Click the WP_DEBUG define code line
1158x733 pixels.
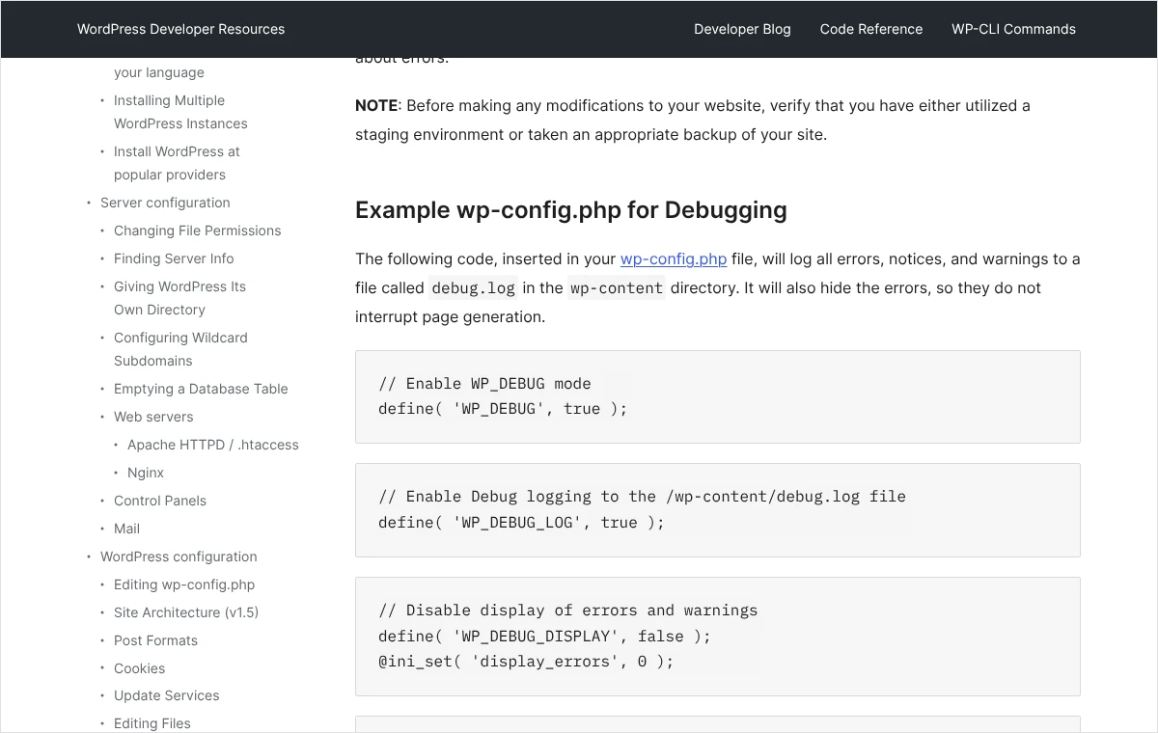[x=503, y=409]
